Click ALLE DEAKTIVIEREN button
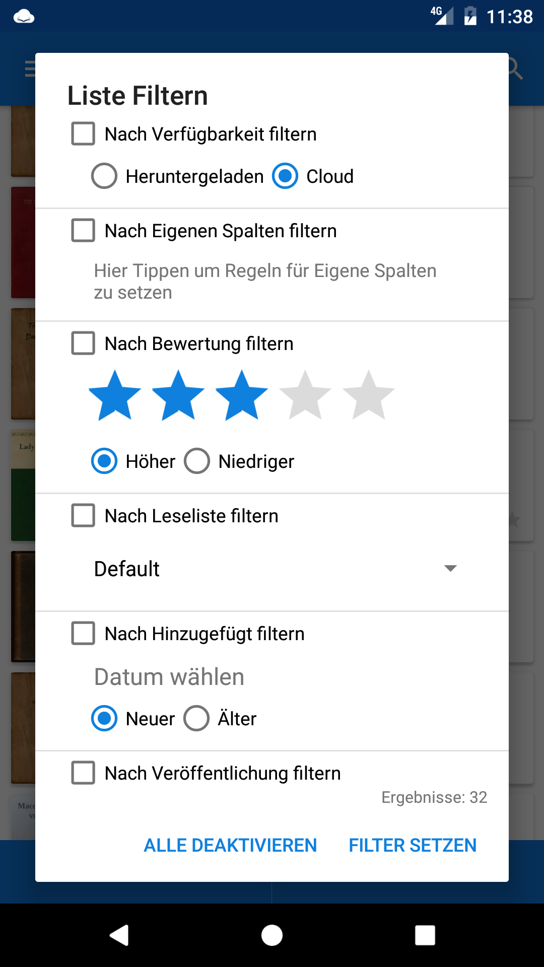This screenshot has height=967, width=544. (x=231, y=845)
